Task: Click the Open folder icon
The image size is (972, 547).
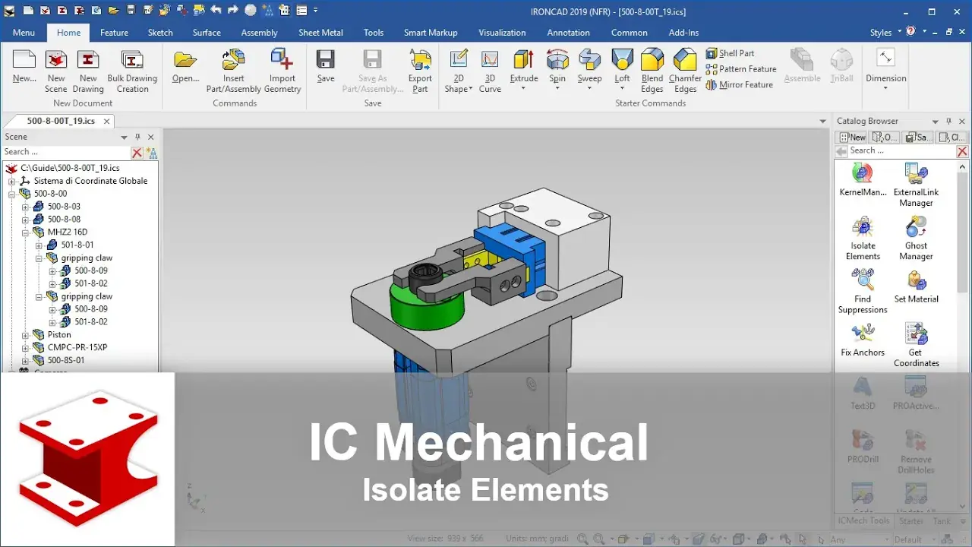Action: point(185,60)
